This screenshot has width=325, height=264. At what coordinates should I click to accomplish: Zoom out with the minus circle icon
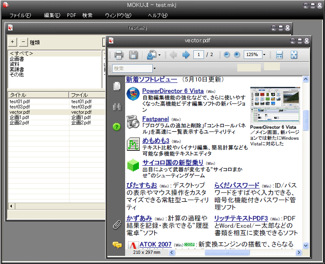coord(227,54)
